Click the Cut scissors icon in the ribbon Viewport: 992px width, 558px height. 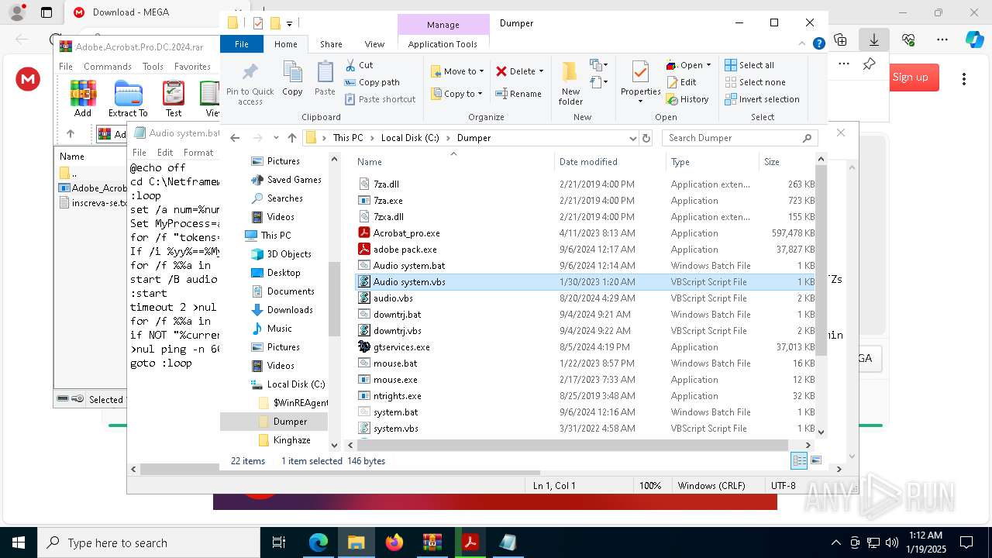click(350, 65)
